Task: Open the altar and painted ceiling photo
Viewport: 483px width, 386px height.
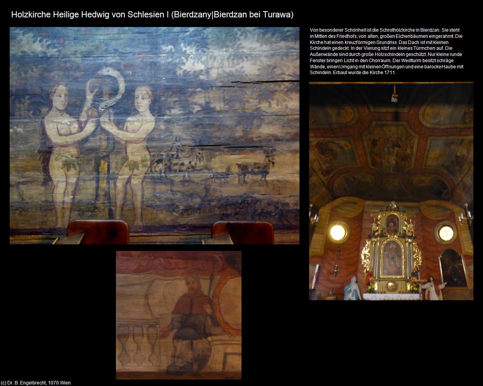Action: tap(391, 191)
